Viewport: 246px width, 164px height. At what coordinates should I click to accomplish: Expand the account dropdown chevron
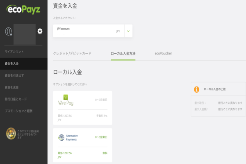(x=128, y=31)
